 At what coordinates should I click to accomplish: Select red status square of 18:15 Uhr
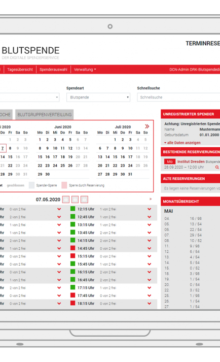(x=72, y=303)
